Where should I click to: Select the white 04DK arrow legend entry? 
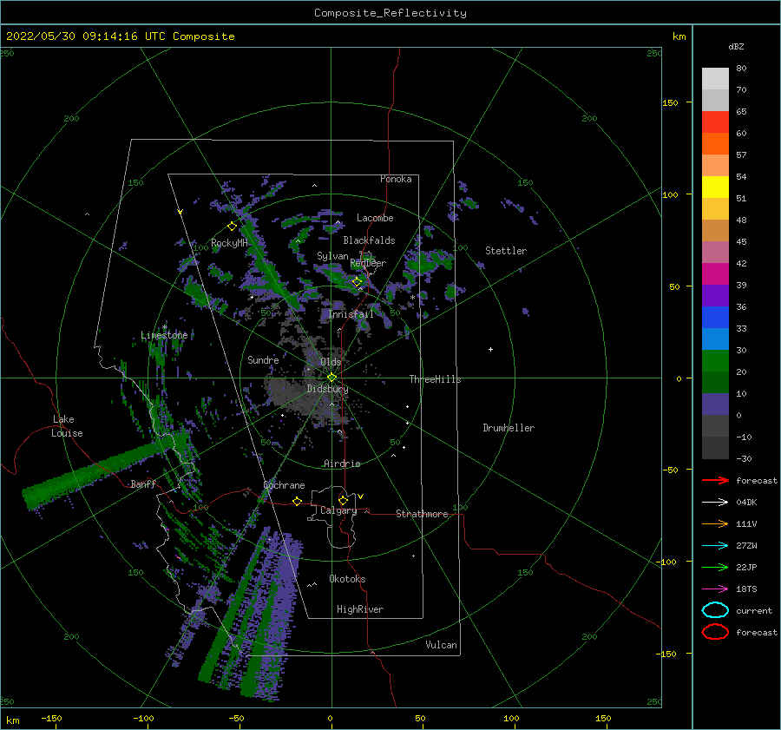tap(715, 502)
